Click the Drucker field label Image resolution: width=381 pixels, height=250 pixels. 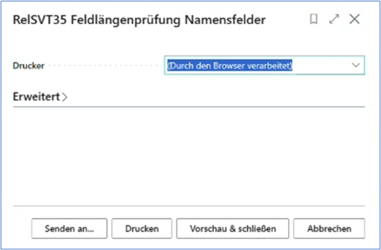point(28,66)
